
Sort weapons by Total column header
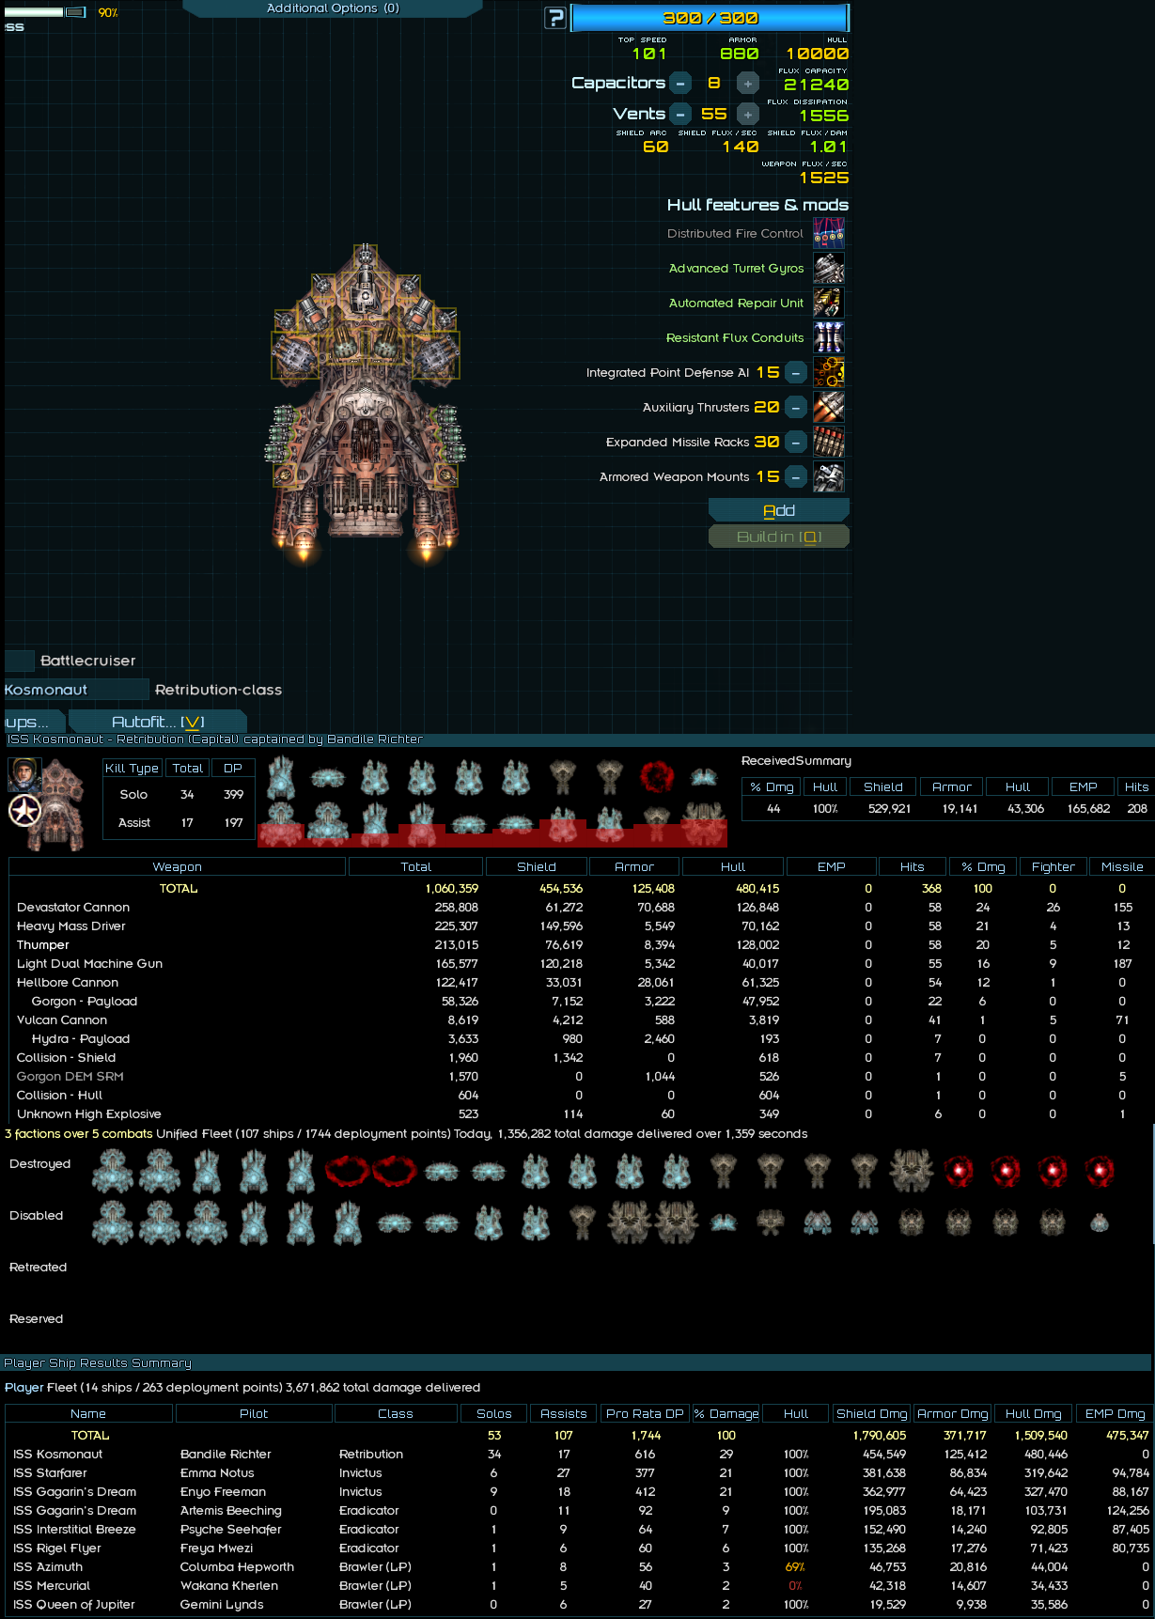pyautogui.click(x=415, y=866)
